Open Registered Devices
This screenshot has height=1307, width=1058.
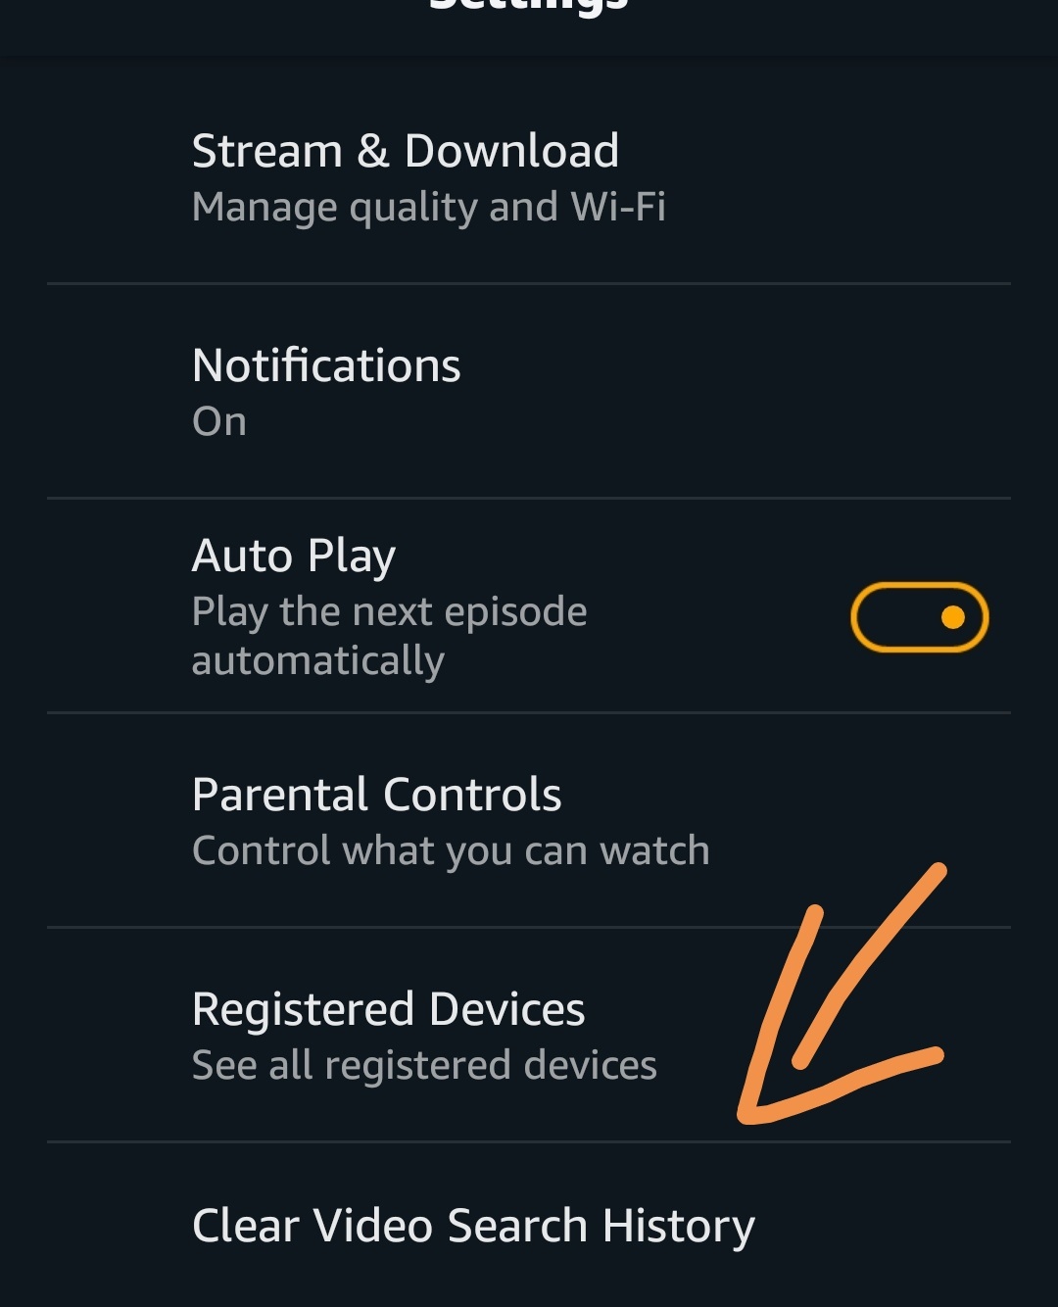[x=529, y=1036]
